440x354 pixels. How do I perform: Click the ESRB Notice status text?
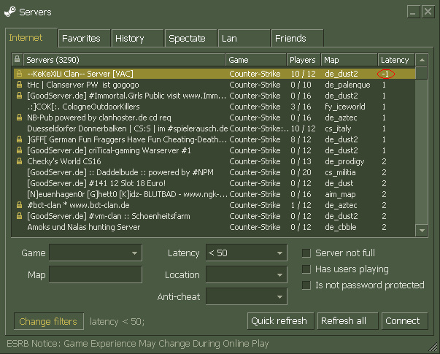[x=137, y=344]
